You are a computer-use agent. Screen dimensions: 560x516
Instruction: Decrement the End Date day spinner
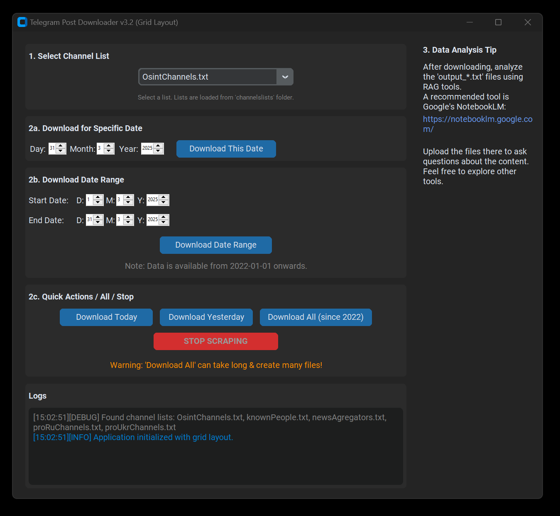click(x=98, y=223)
